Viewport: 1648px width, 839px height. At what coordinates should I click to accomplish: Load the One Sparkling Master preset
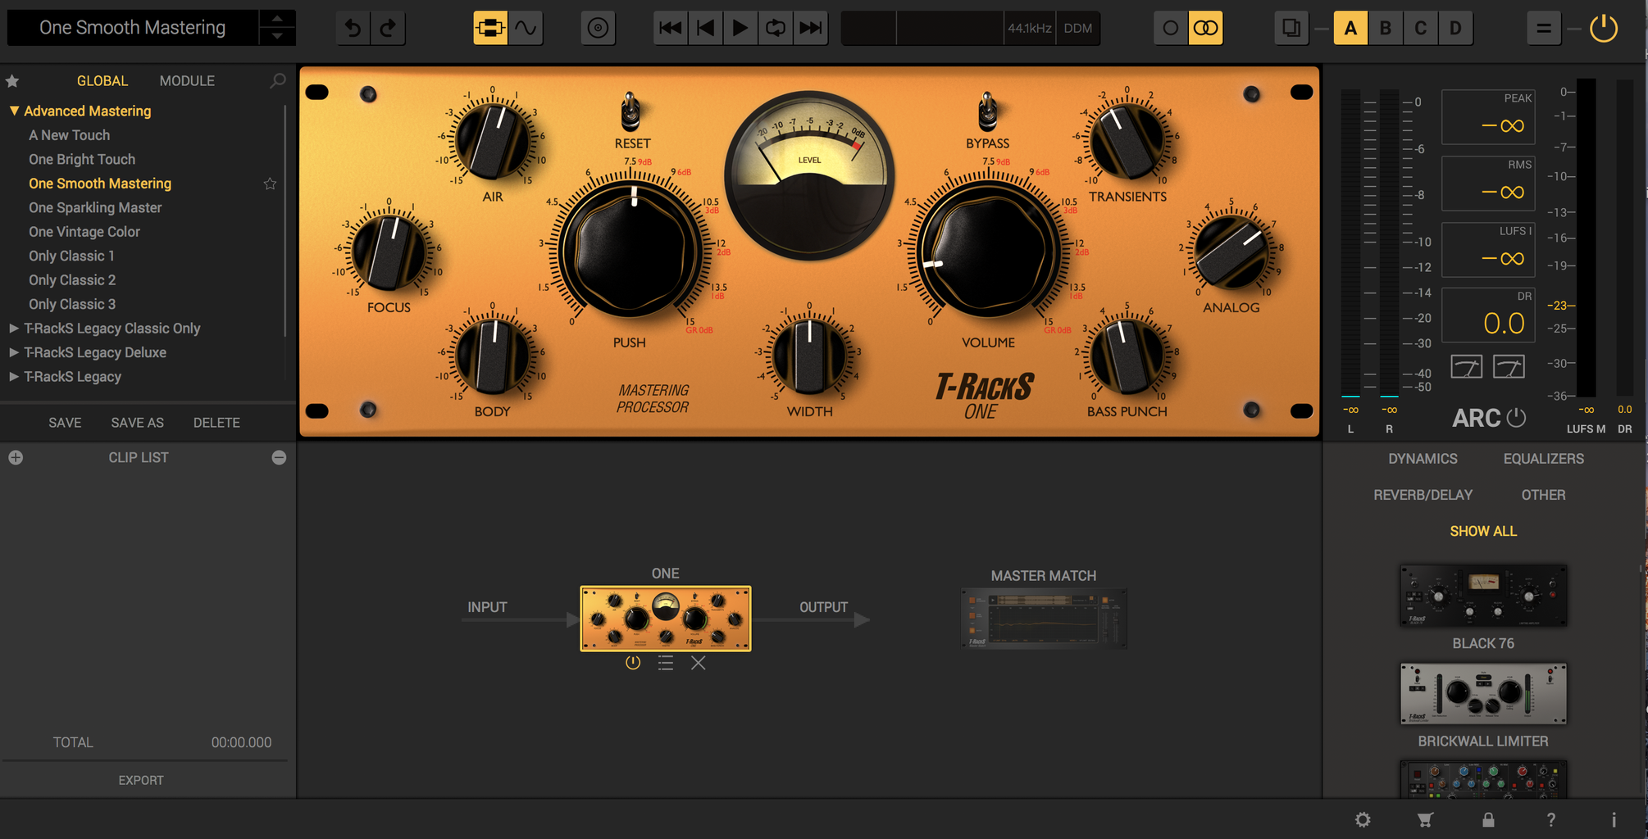coord(95,208)
